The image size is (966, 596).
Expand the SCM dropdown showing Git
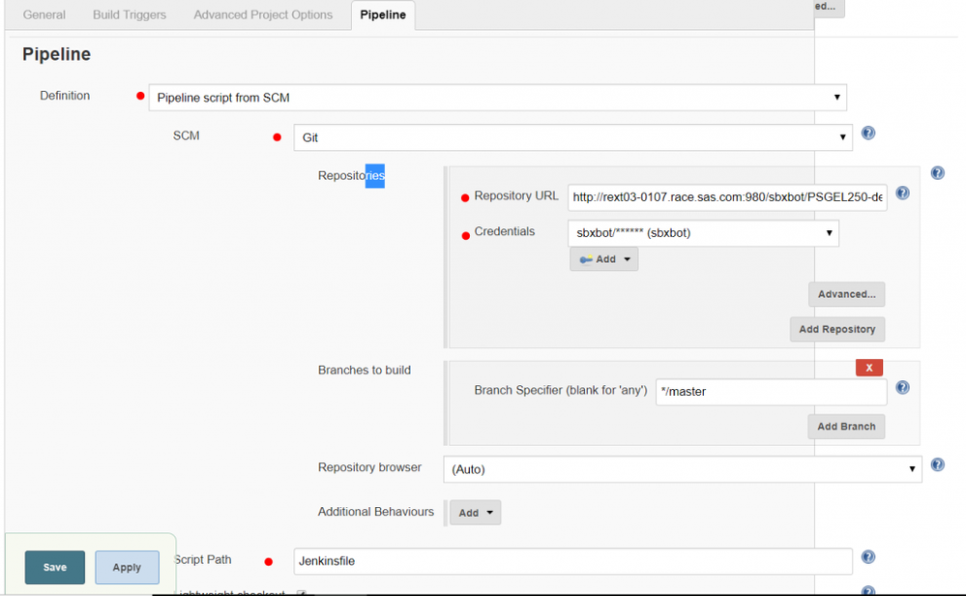[572, 137]
